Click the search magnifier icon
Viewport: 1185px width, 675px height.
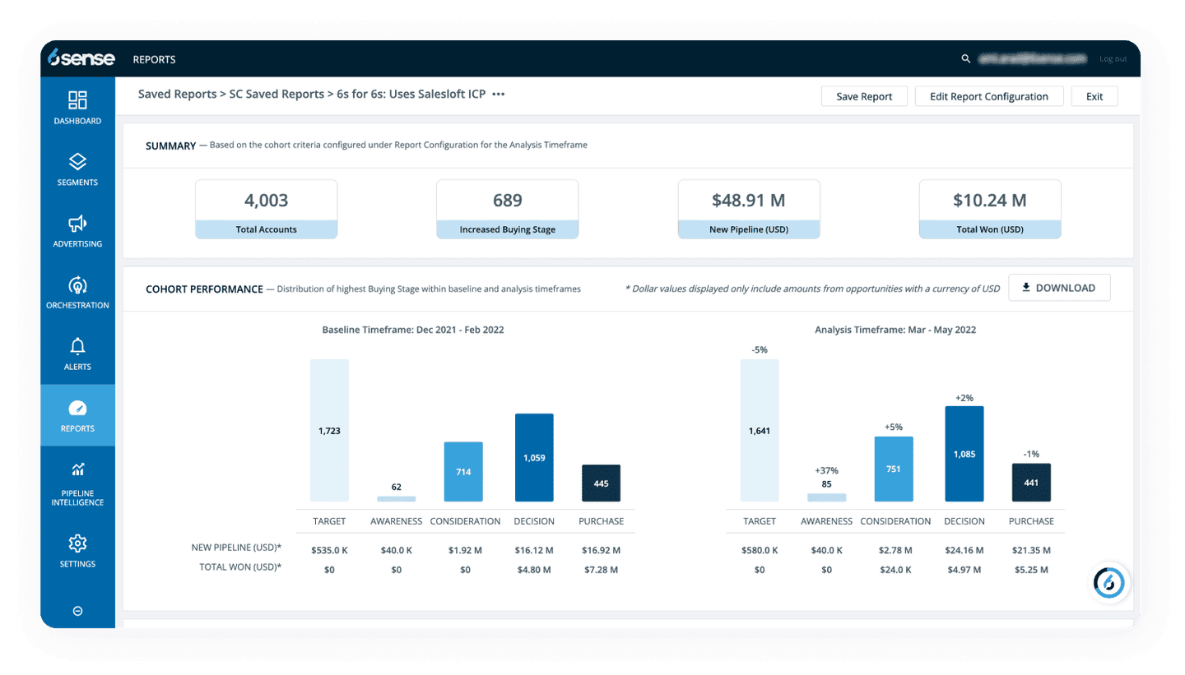(x=966, y=59)
